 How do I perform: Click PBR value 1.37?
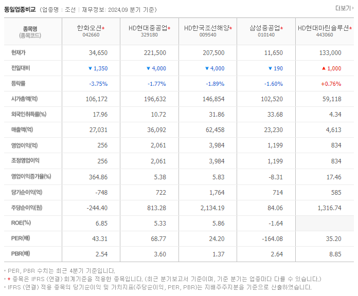pyautogui.click(x=219, y=254)
